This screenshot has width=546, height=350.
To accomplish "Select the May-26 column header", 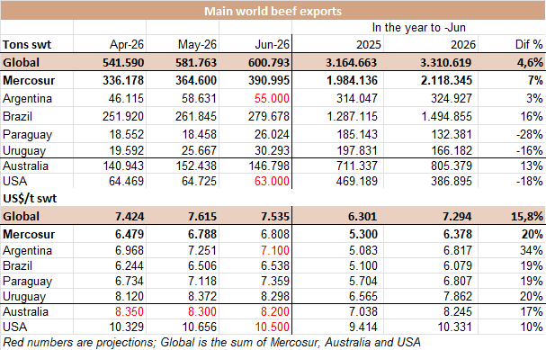I will [197, 44].
